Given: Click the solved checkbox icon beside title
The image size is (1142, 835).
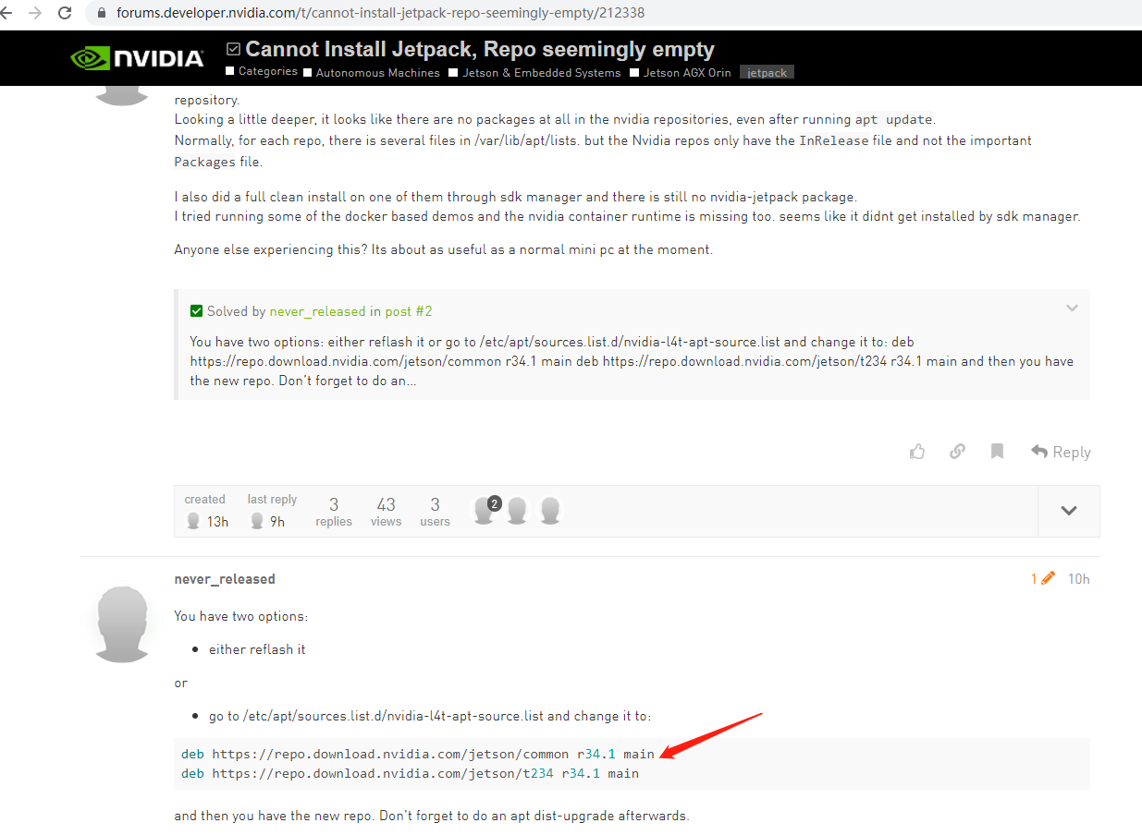Looking at the screenshot, I should point(233,49).
